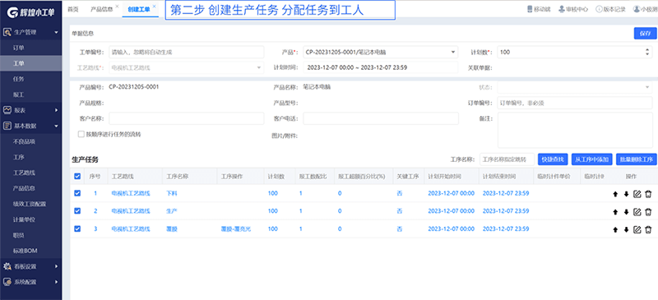Open 任务 in the sidebar
The width and height of the screenshot is (658, 300).
(31, 79)
